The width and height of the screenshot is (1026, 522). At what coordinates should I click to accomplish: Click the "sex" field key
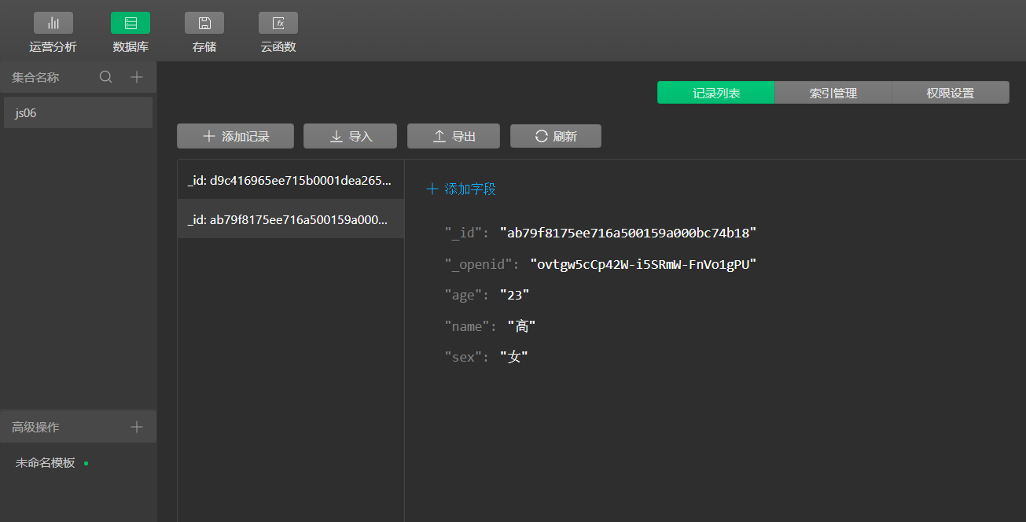[463, 357]
